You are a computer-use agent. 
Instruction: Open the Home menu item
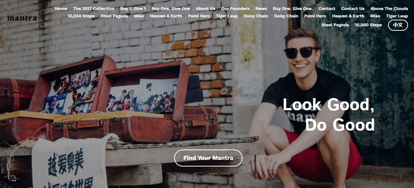click(x=61, y=9)
